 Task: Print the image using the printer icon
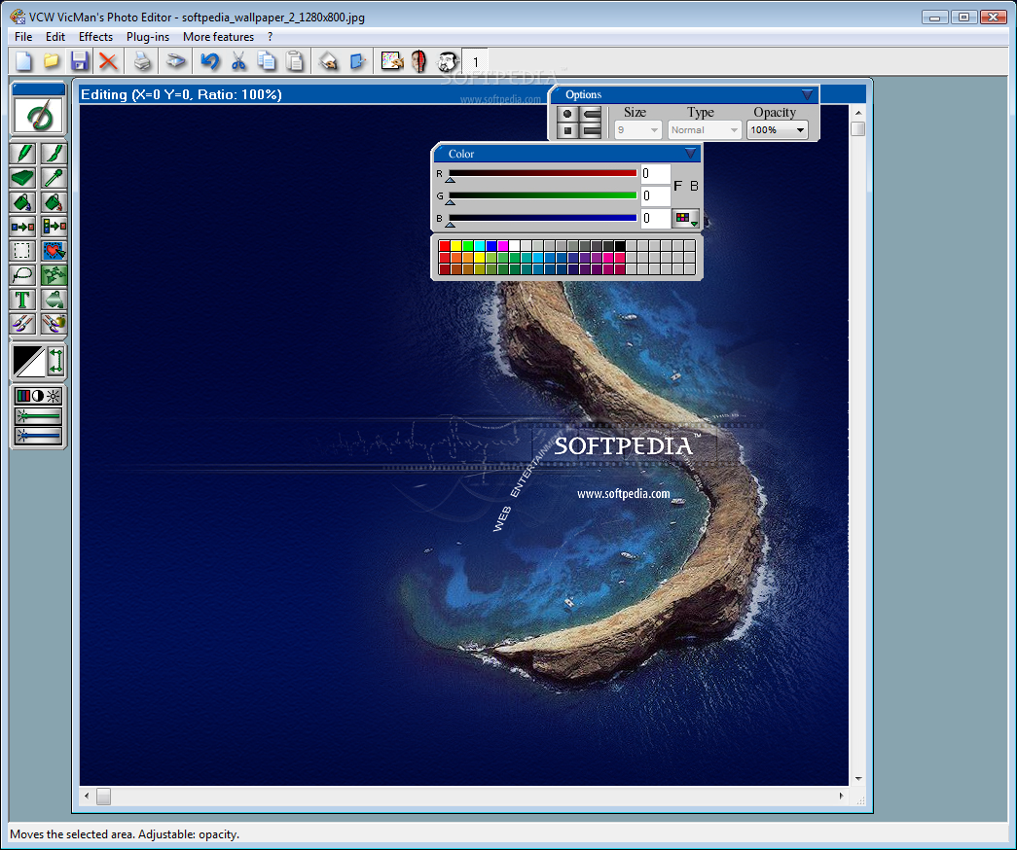[x=142, y=61]
